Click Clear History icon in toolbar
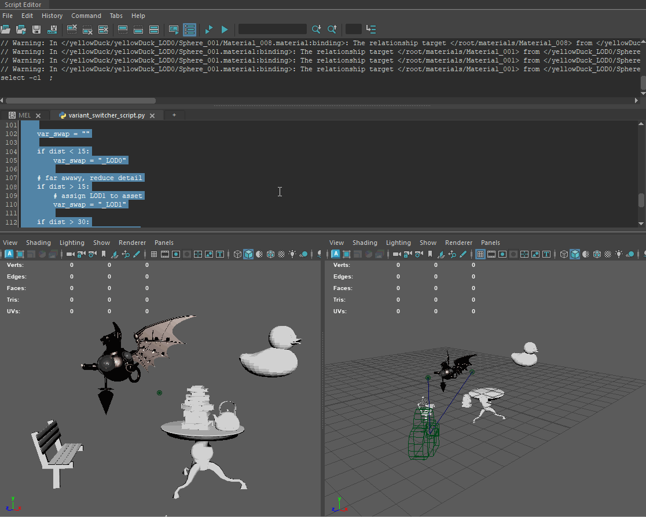Image resolution: width=646 pixels, height=517 pixels. point(72,29)
